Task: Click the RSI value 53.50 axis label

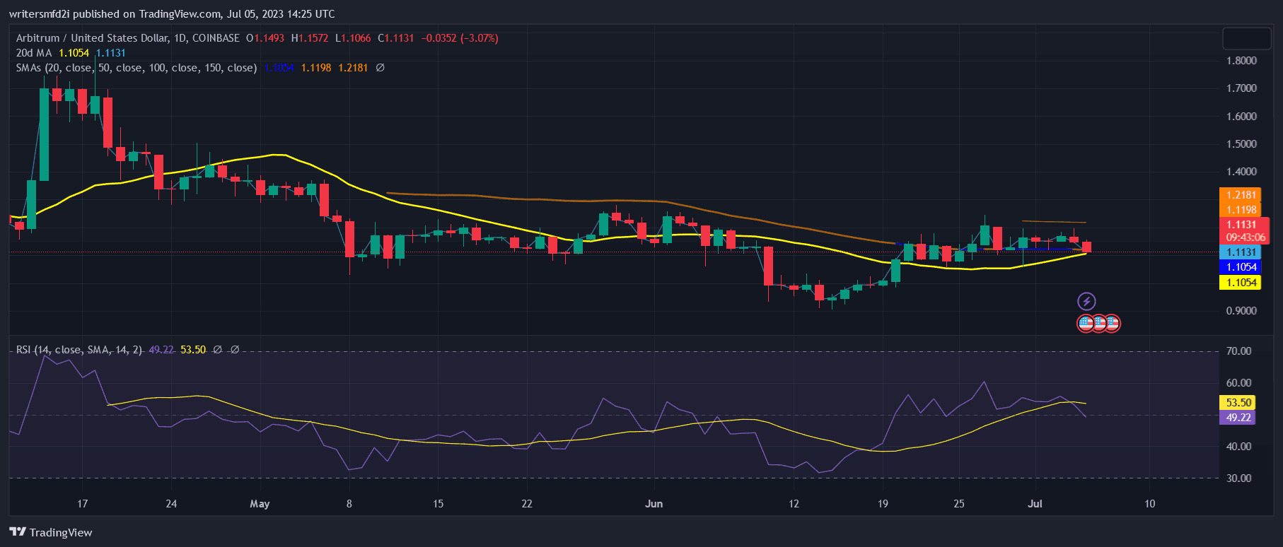Action: [x=1238, y=402]
